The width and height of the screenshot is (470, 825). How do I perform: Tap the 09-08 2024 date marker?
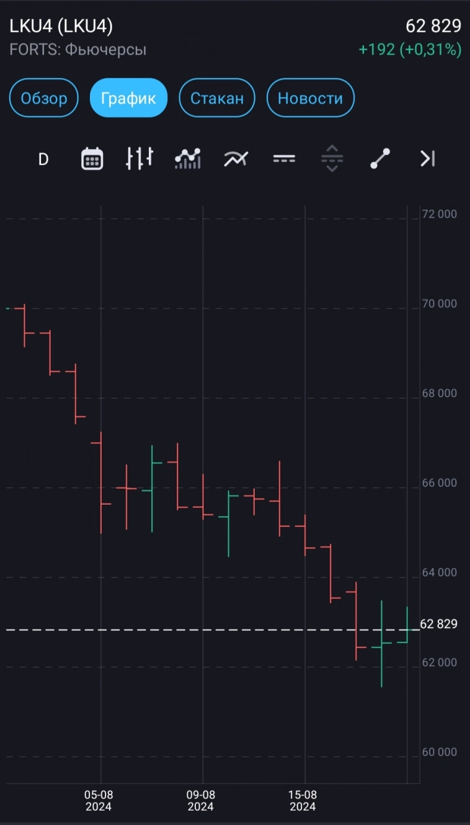tap(201, 801)
